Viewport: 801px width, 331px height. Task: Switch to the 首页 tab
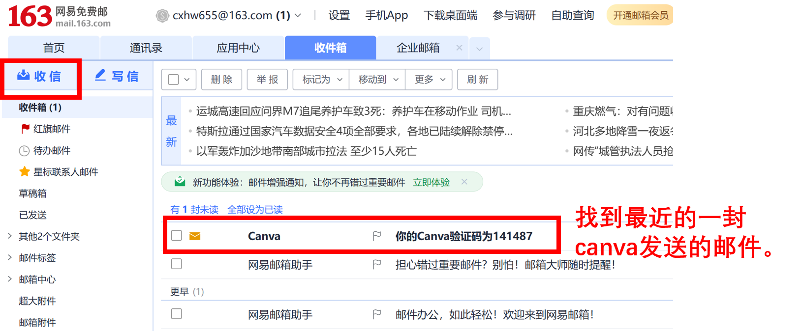(54, 48)
